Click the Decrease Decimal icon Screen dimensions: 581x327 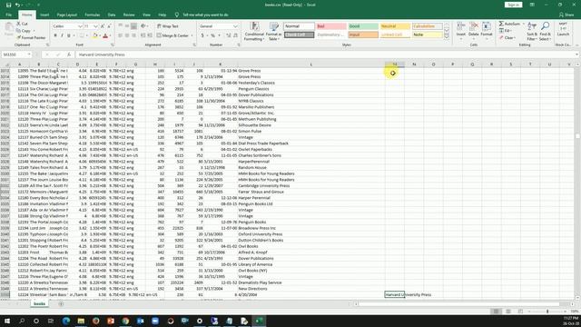click(235, 35)
